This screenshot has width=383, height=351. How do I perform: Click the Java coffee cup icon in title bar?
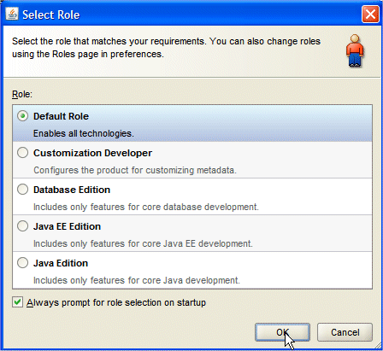pos(12,14)
